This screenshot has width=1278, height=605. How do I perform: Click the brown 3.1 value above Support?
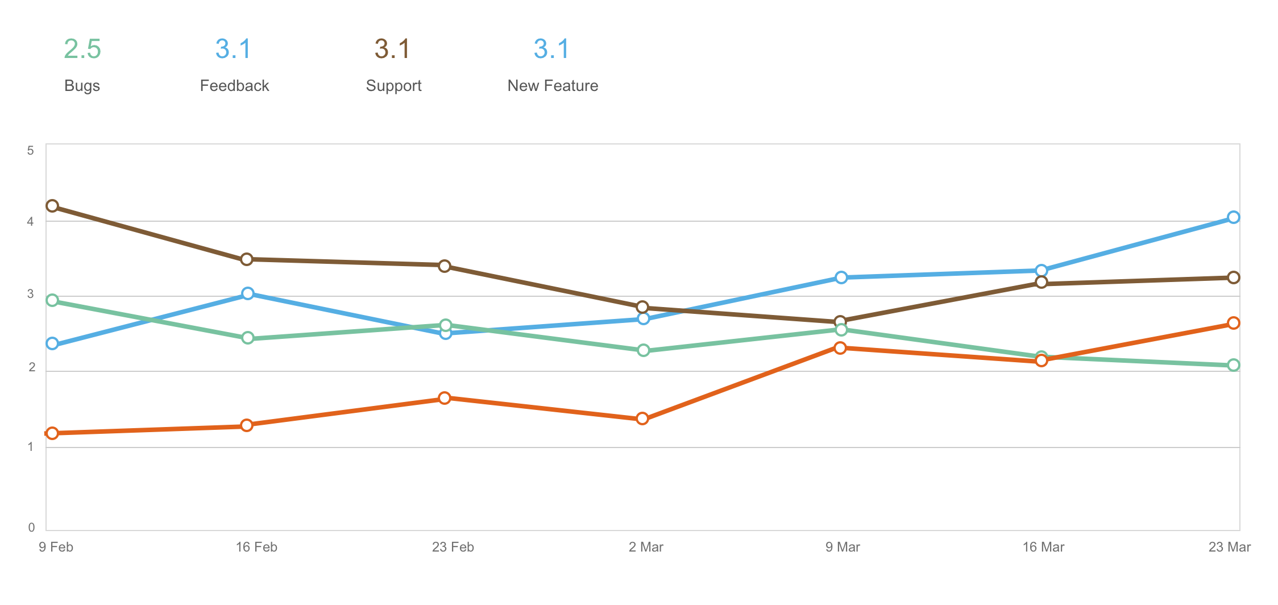pyautogui.click(x=392, y=49)
